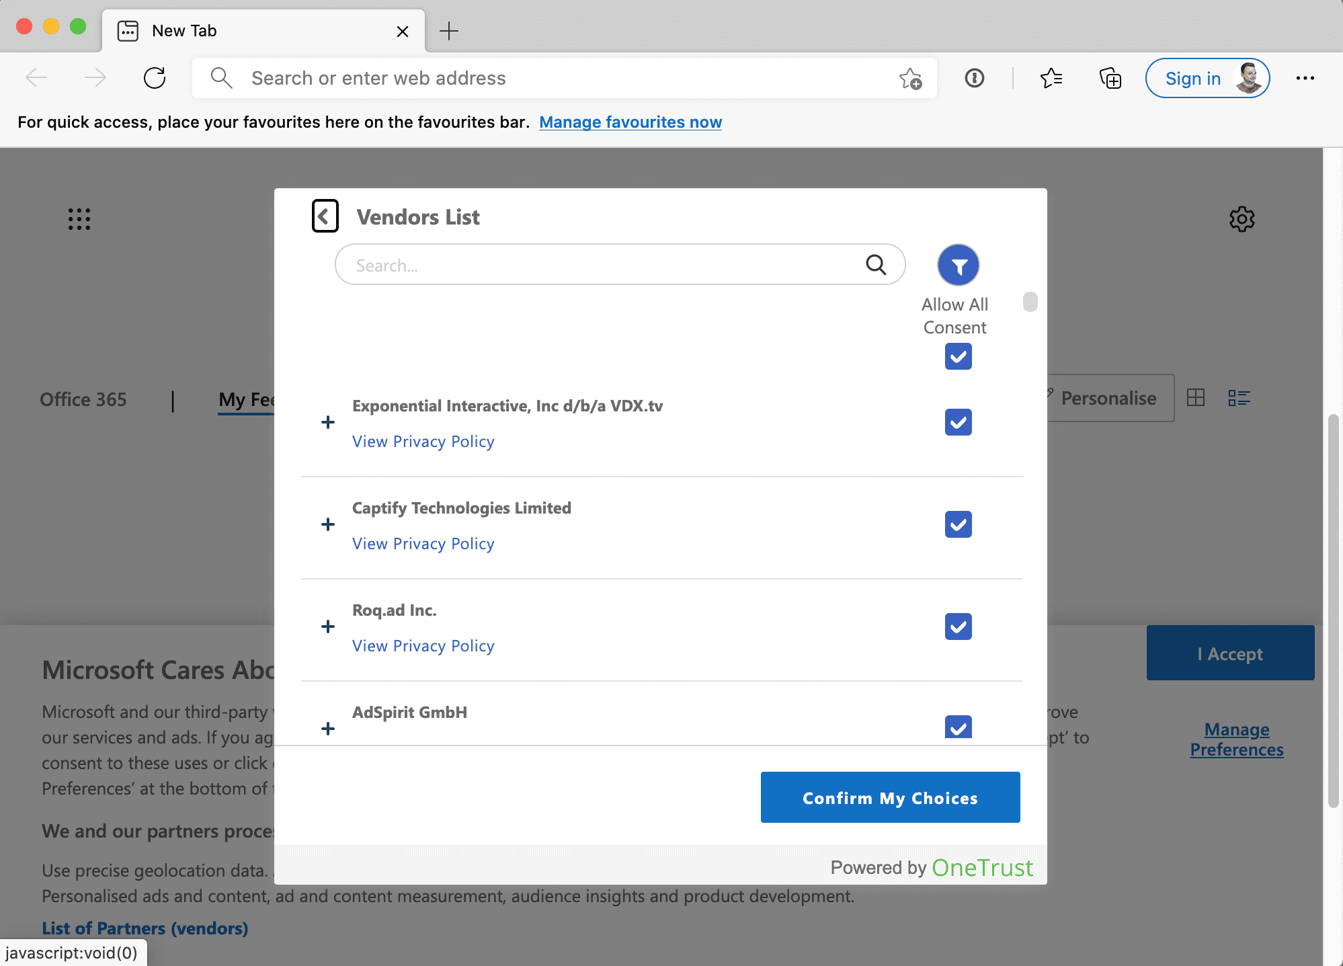The width and height of the screenshot is (1343, 966).
Task: Navigate back in browser history
Action: (36, 78)
